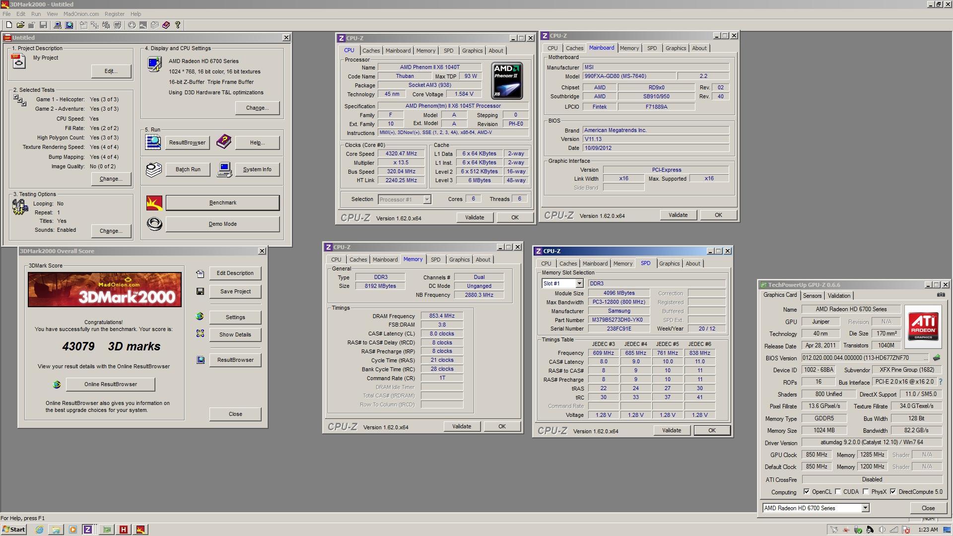The image size is (953, 536).
Task: Open Internet Explorer from the taskbar
Action: click(x=39, y=530)
